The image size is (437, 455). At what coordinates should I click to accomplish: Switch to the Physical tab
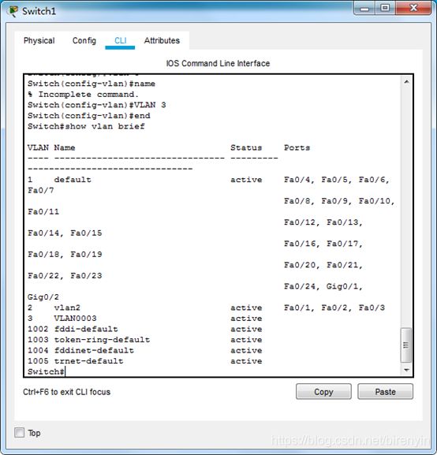point(39,41)
